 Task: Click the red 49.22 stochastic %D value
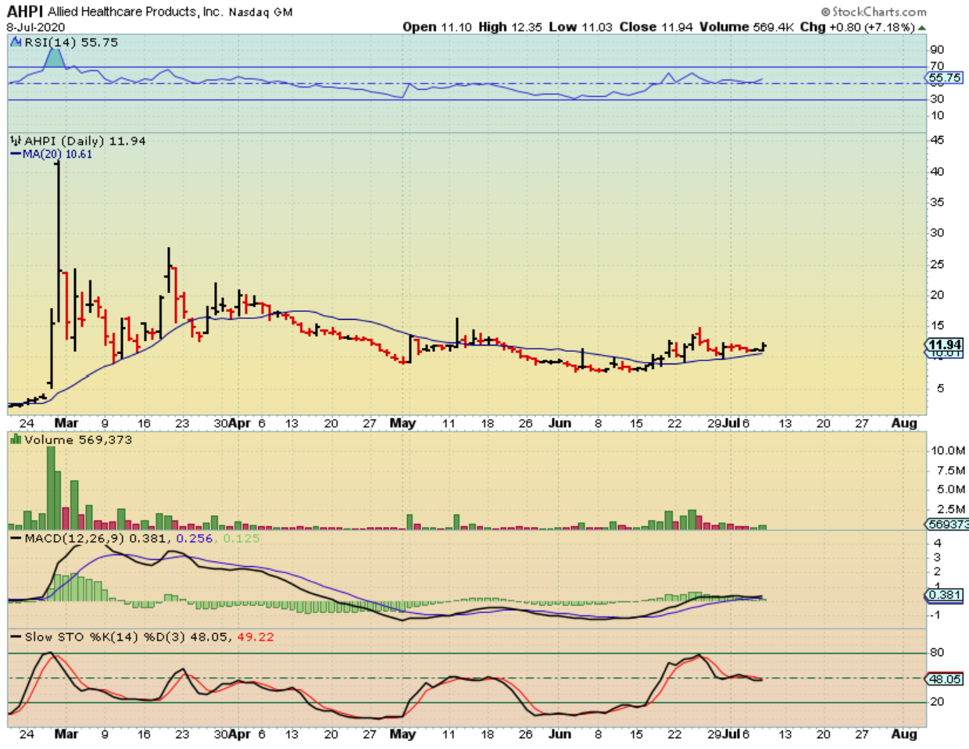point(256,637)
